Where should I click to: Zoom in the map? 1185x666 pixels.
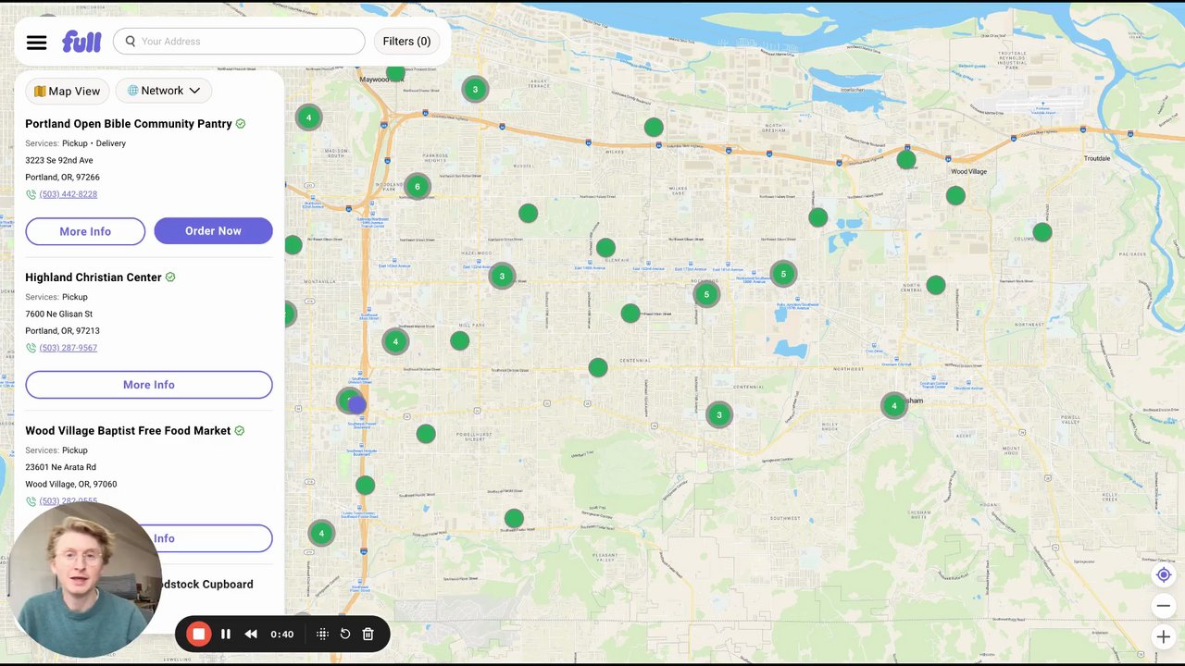click(1164, 636)
